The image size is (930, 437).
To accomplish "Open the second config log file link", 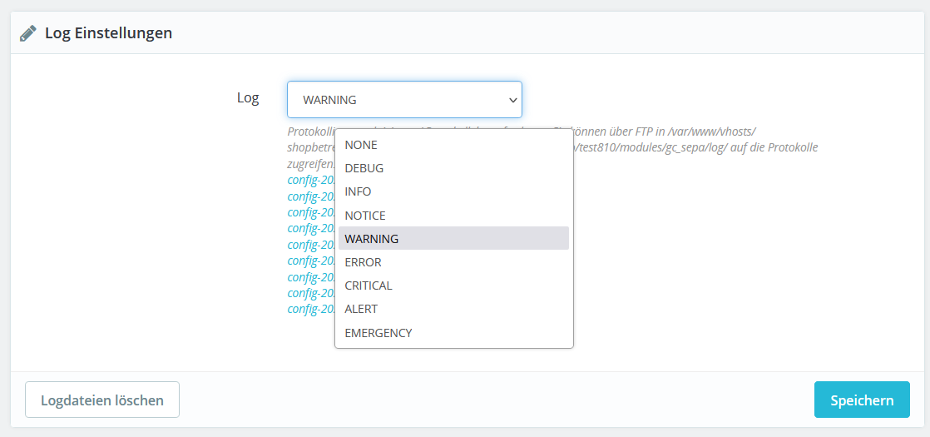I will click(310, 196).
